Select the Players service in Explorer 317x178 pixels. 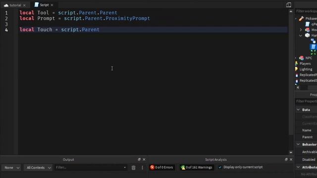(x=305, y=64)
